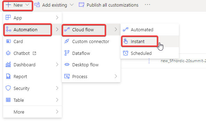Choose Desktop flow

point(91,65)
